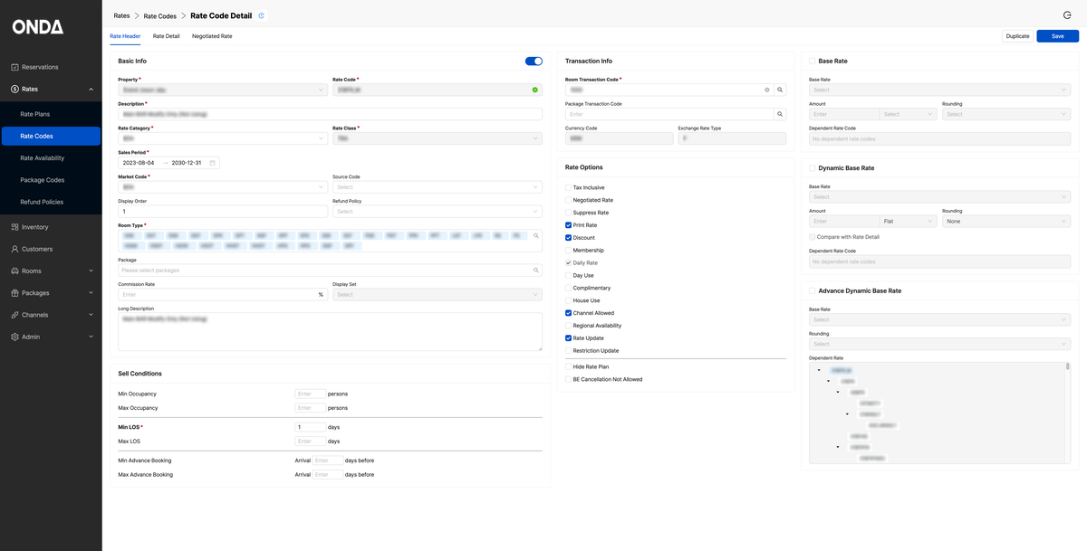Image resolution: width=1087 pixels, height=551 pixels.
Task: Click the Min Occupancy input field
Action: (x=311, y=394)
